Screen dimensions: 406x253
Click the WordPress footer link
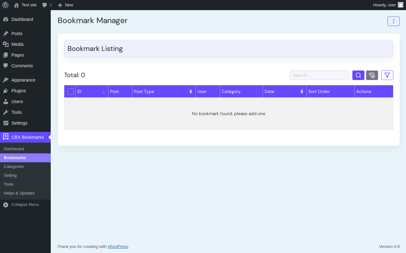tap(118, 247)
